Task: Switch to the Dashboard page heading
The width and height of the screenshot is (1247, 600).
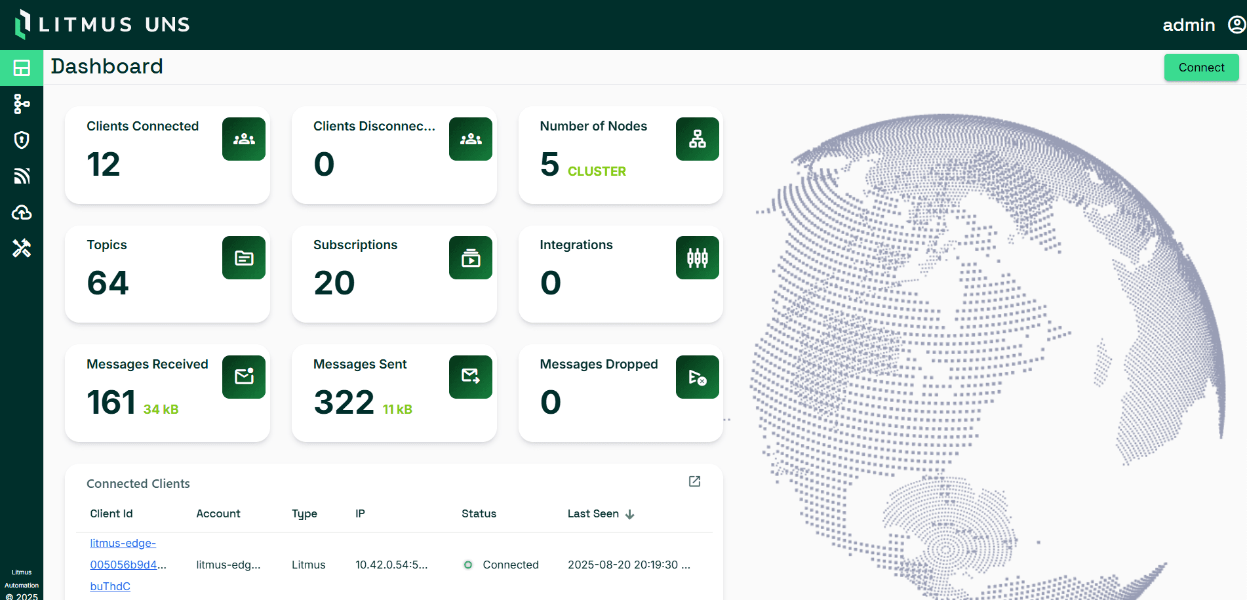Action: point(107,66)
